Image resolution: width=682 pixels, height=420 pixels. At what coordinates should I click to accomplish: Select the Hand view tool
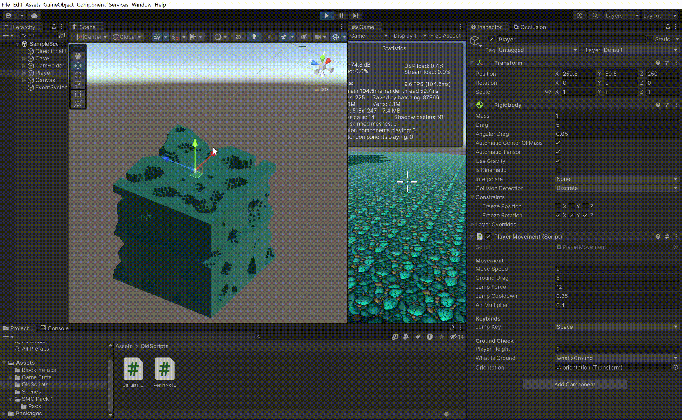(x=78, y=56)
